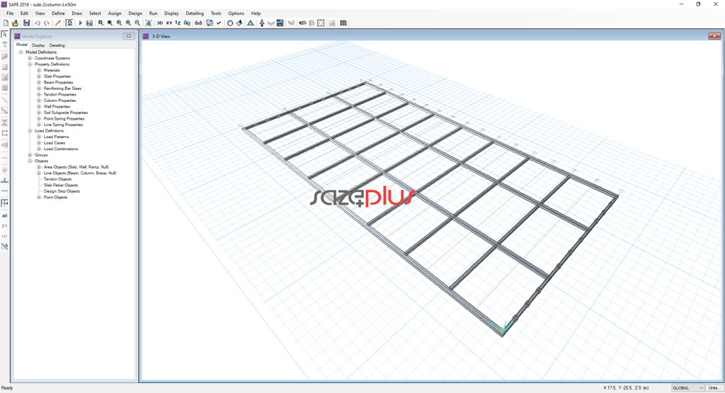
Task: Open the Run menu
Action: (153, 13)
